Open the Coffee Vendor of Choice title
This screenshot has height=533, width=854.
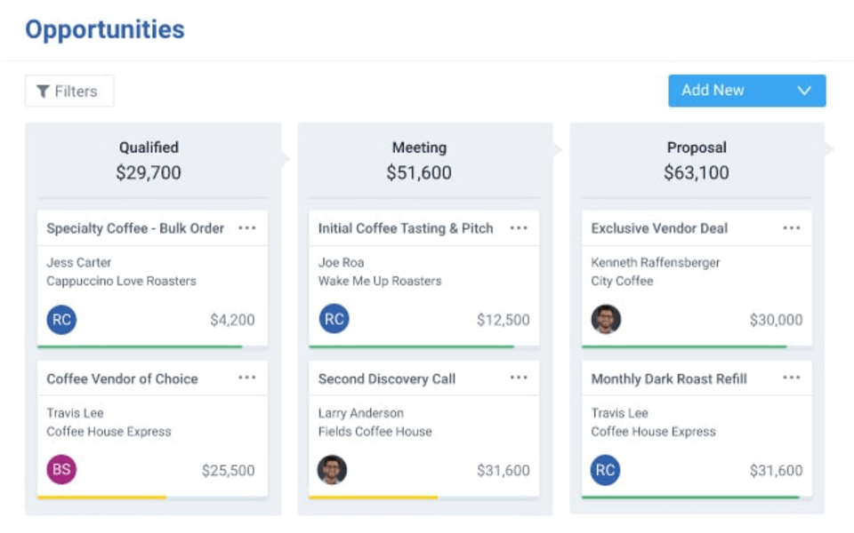coord(122,378)
